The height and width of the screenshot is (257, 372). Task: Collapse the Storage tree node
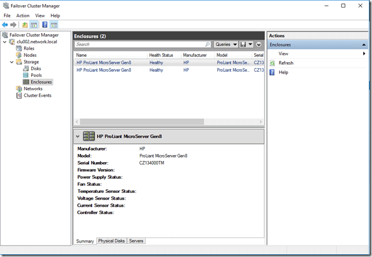[12, 61]
